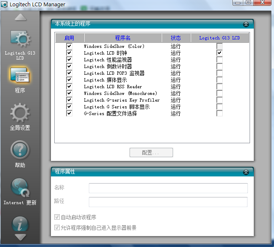Select the Logitech LCD POP3 监视器 row
Screen dimensions: 274x247
114,73
